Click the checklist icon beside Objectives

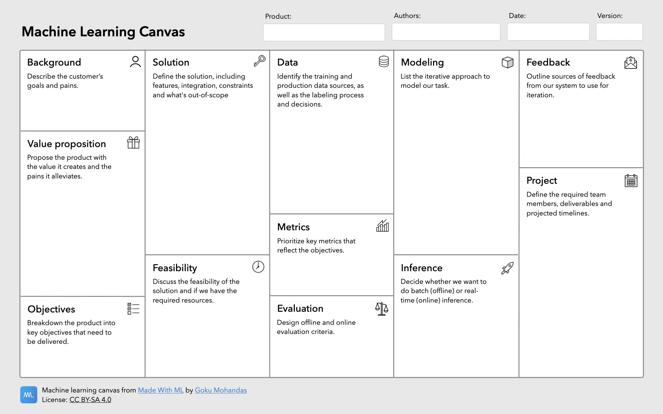coord(133,309)
